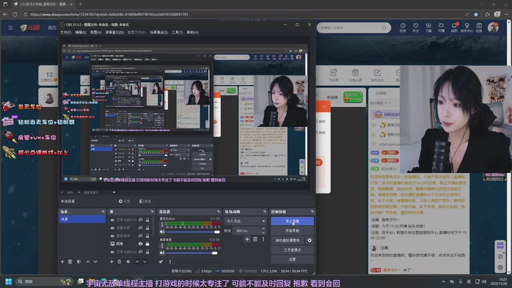Open the 文件(F) menu in OBS
Viewport: 512px width, 288px height.
tap(66, 33)
